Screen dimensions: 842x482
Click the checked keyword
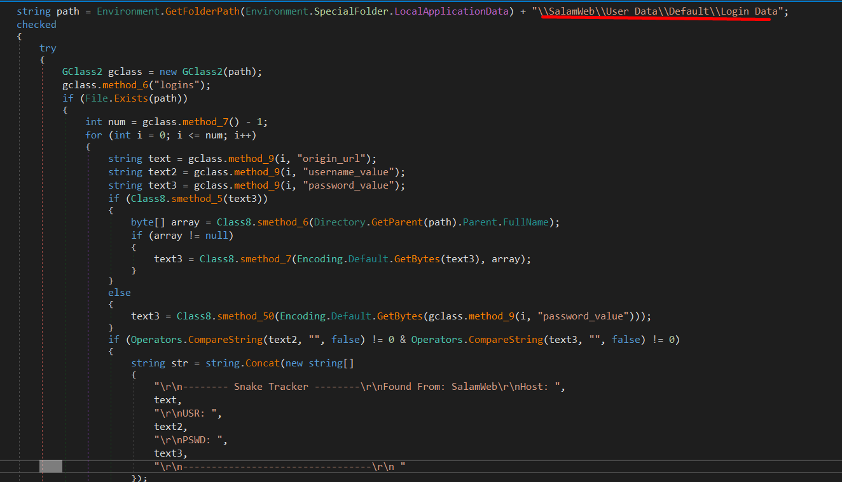(x=36, y=25)
